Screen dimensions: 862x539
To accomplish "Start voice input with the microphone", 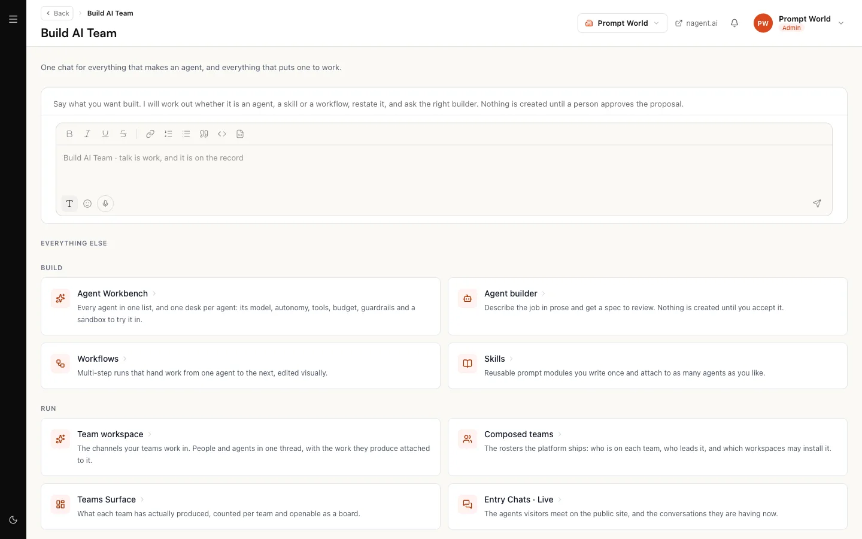I will click(x=105, y=204).
